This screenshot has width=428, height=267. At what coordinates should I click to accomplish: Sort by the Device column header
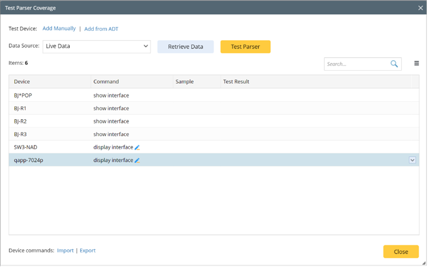[22, 82]
